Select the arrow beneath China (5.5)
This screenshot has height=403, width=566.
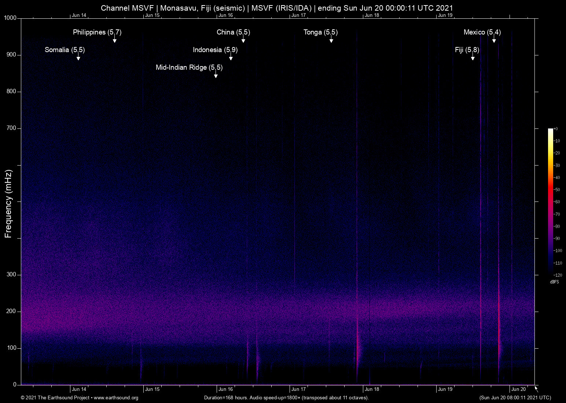pos(243,40)
